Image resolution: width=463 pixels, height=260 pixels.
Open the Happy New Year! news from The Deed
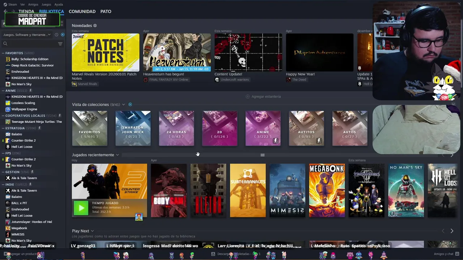[319, 52]
